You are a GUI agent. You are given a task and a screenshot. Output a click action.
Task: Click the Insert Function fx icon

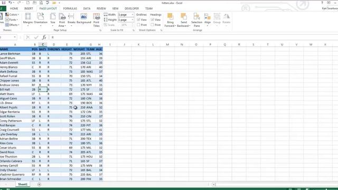[x=44, y=37]
